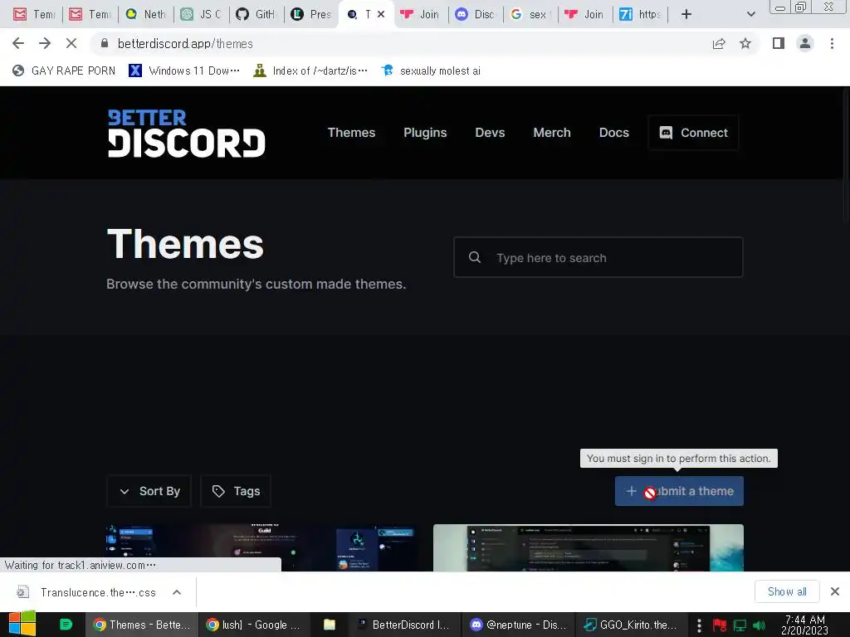The width and height of the screenshot is (850, 637).
Task: Show hidden tray icons overflow
Action: (699, 625)
